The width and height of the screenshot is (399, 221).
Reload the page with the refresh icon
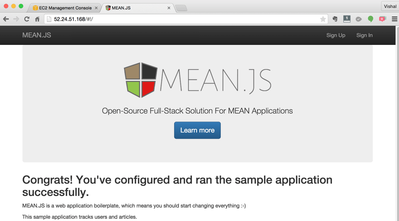pos(27,19)
